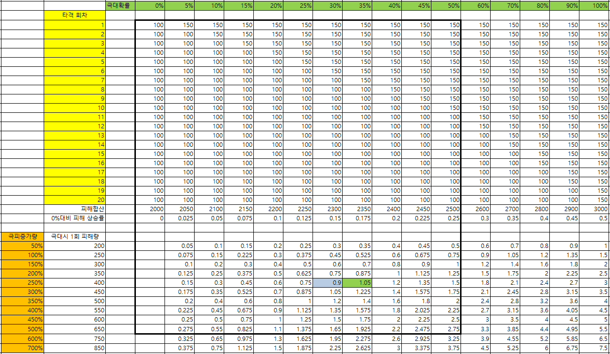Viewport: 610px width, 354px height.
Task: Select the green 극대확률 header cell
Action: (x=120, y=6)
